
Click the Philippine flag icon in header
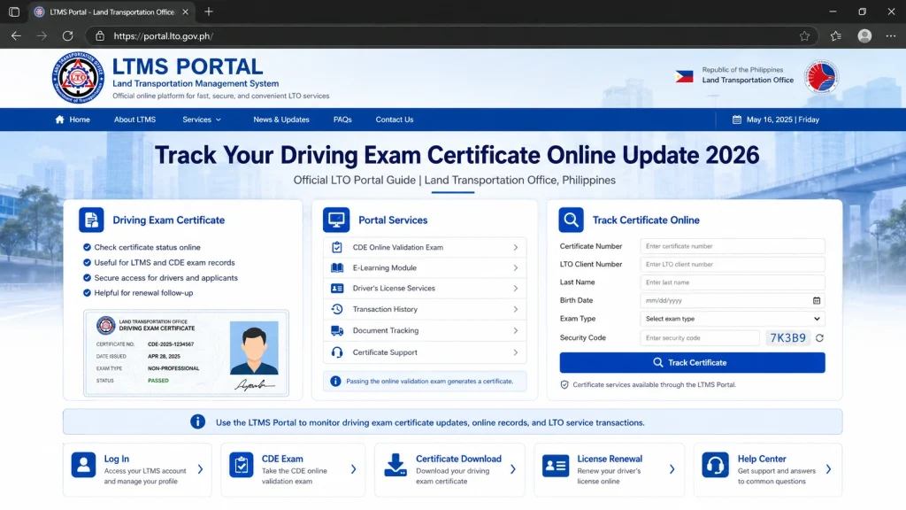point(684,76)
